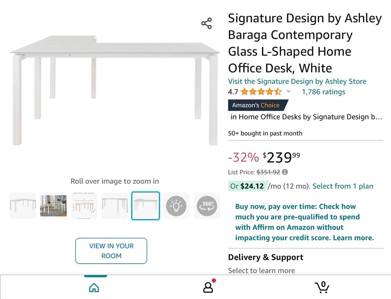
Task: Tap the share icon above product image
Action: 206,23
